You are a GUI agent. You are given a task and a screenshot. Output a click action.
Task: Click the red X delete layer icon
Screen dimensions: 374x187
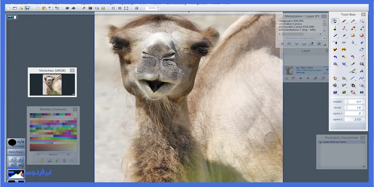click(293, 78)
